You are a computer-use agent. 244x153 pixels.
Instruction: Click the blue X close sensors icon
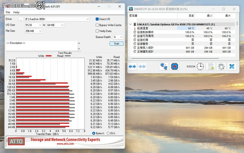click(x=232, y=67)
